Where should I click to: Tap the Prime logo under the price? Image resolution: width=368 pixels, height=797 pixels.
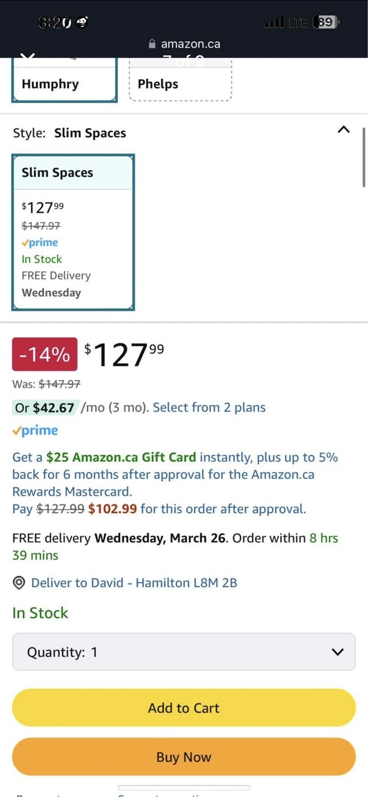point(35,430)
